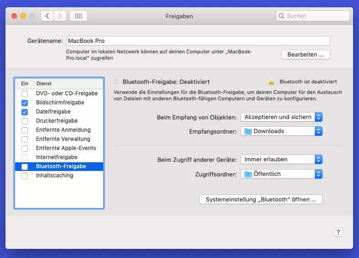The height and width of the screenshot is (258, 359).
Task: Enable the Druckerfreigabe checkbox
Action: click(25, 121)
